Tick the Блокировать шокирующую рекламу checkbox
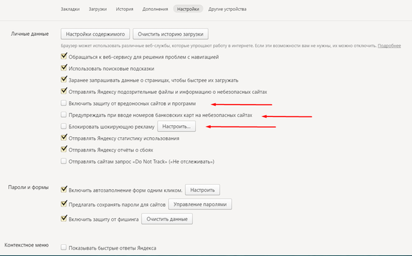Viewport: 412px width, 256px height. pos(64,126)
